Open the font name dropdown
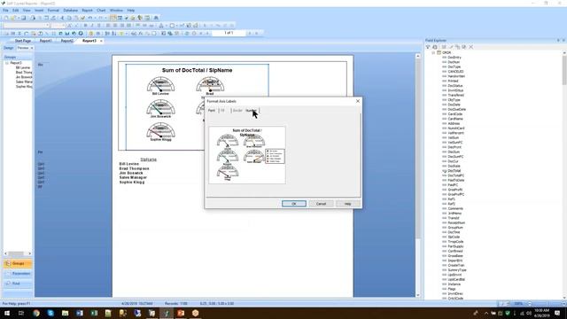Viewport: 567px width, 319px height. [47, 26]
